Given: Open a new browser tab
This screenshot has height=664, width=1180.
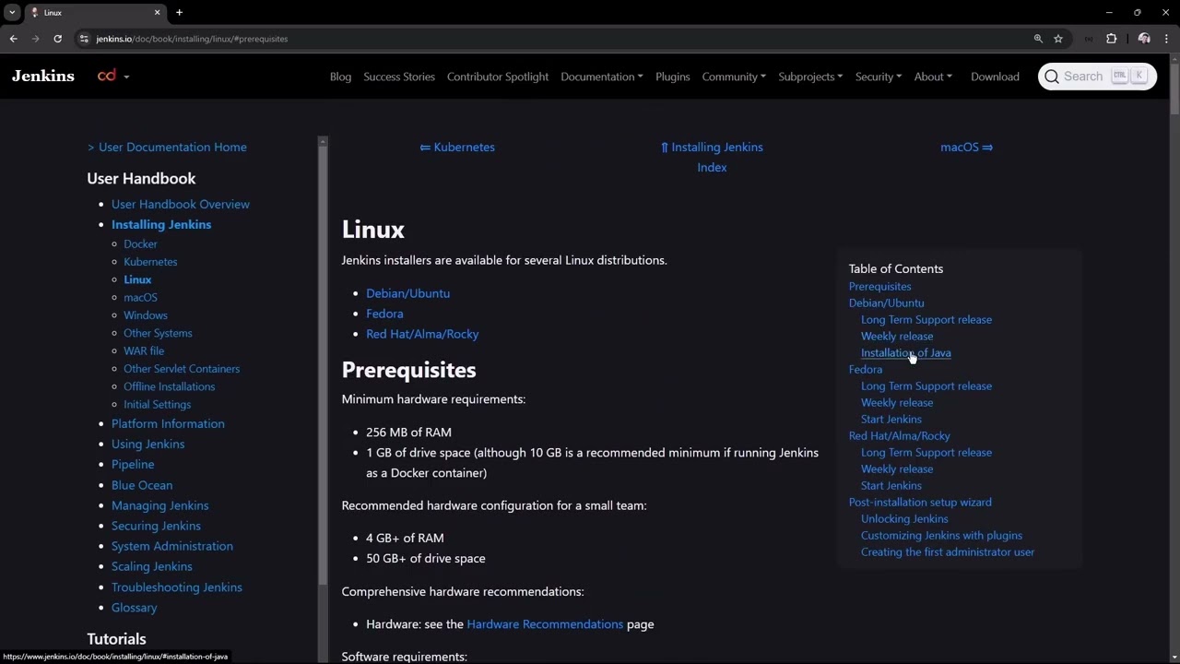Looking at the screenshot, I should click(179, 13).
